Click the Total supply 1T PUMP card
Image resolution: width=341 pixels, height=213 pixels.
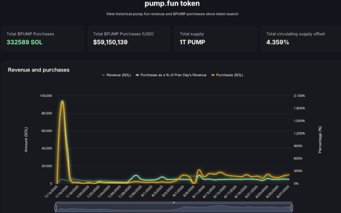click(215, 38)
